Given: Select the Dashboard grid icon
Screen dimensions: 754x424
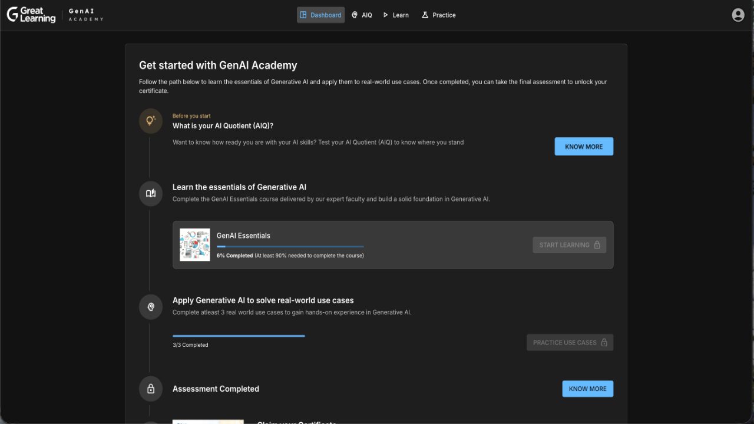Looking at the screenshot, I should pyautogui.click(x=303, y=15).
